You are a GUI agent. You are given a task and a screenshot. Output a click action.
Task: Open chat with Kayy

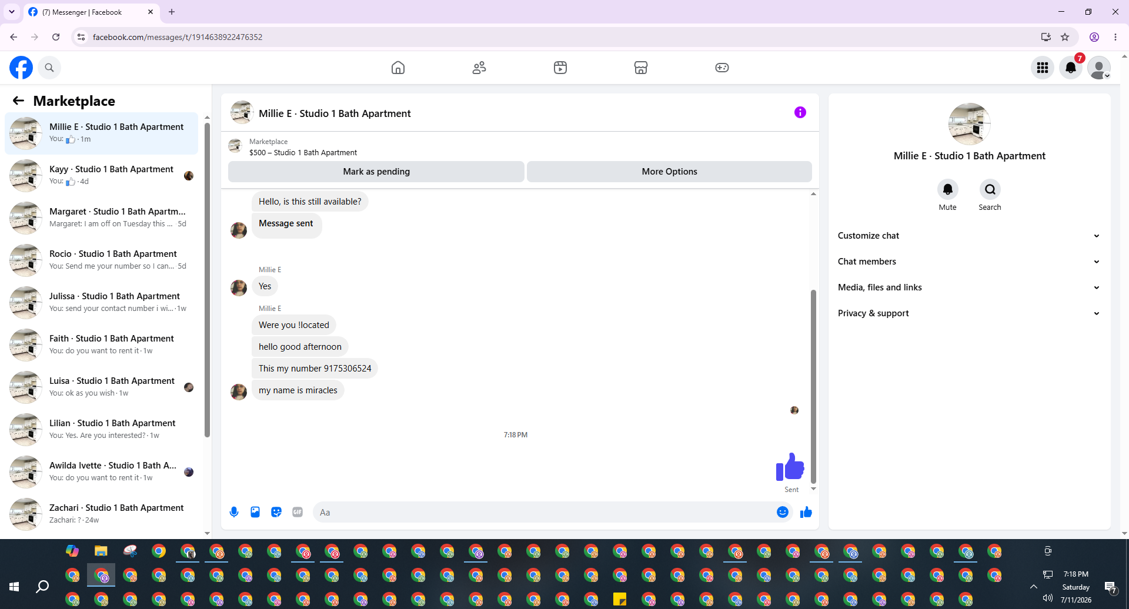point(101,176)
